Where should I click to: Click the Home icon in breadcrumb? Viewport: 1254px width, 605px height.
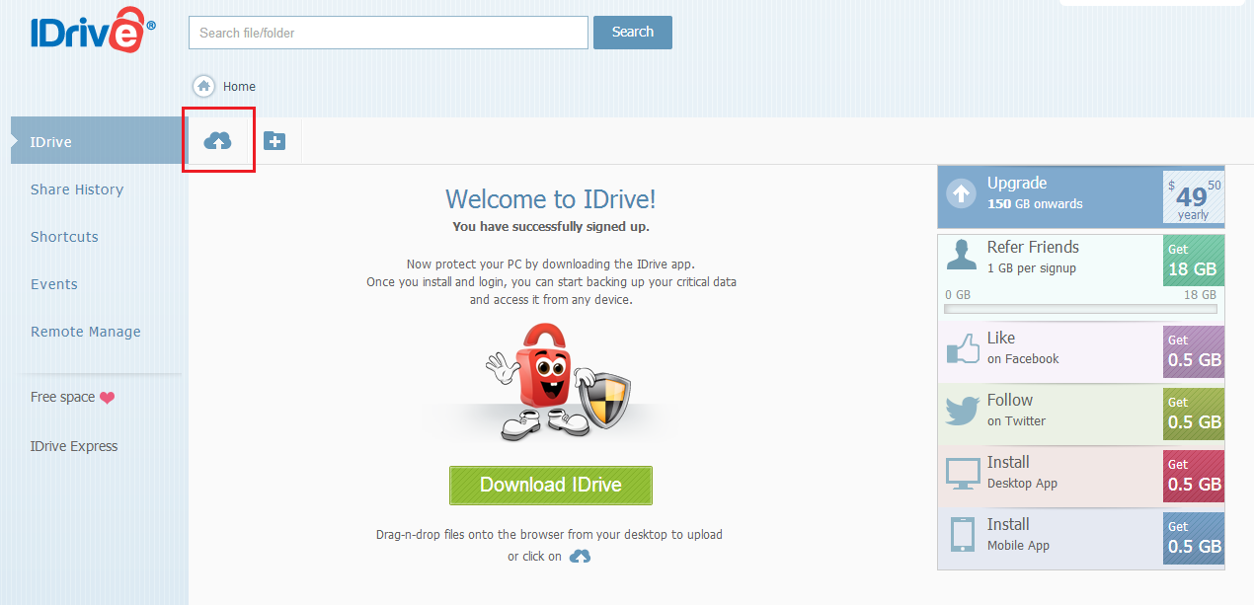[204, 86]
